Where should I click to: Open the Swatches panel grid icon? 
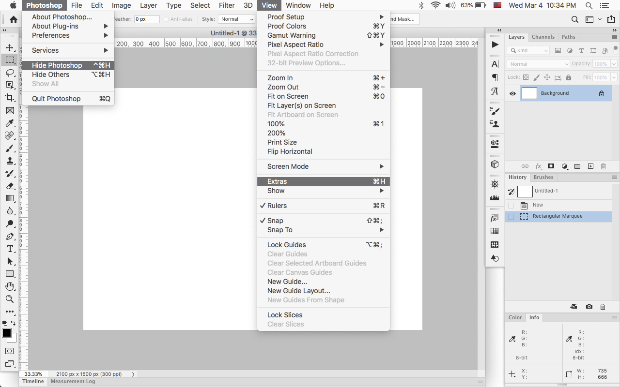pyautogui.click(x=495, y=231)
